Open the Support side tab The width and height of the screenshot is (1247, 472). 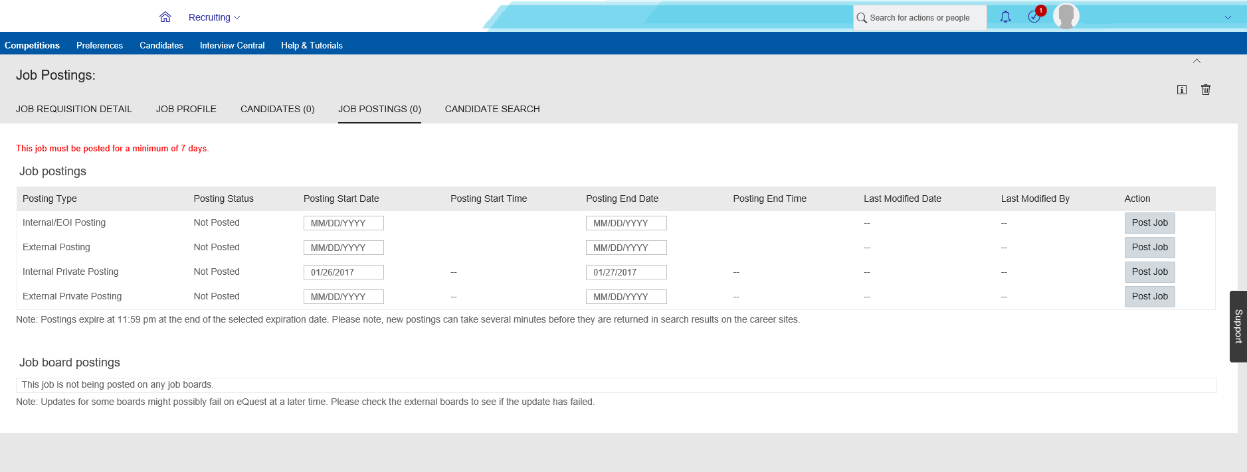pyautogui.click(x=1238, y=326)
